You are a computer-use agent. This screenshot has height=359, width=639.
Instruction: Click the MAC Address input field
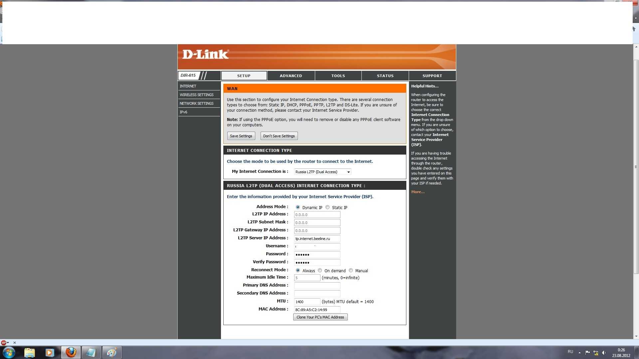click(317, 310)
